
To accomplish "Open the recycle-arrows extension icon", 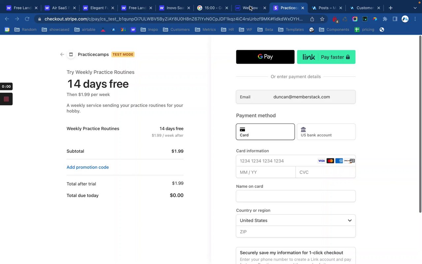I will (345, 19).
